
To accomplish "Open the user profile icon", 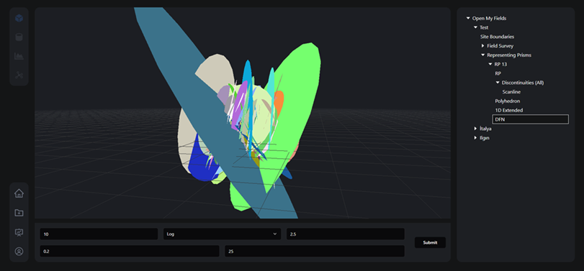I will [19, 252].
